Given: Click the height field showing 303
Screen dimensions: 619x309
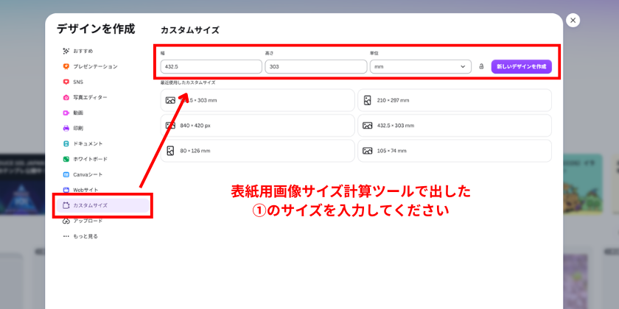Looking at the screenshot, I should [316, 67].
